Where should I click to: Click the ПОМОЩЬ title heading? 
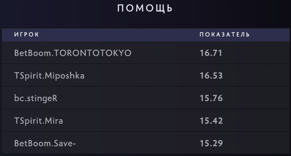point(145,9)
